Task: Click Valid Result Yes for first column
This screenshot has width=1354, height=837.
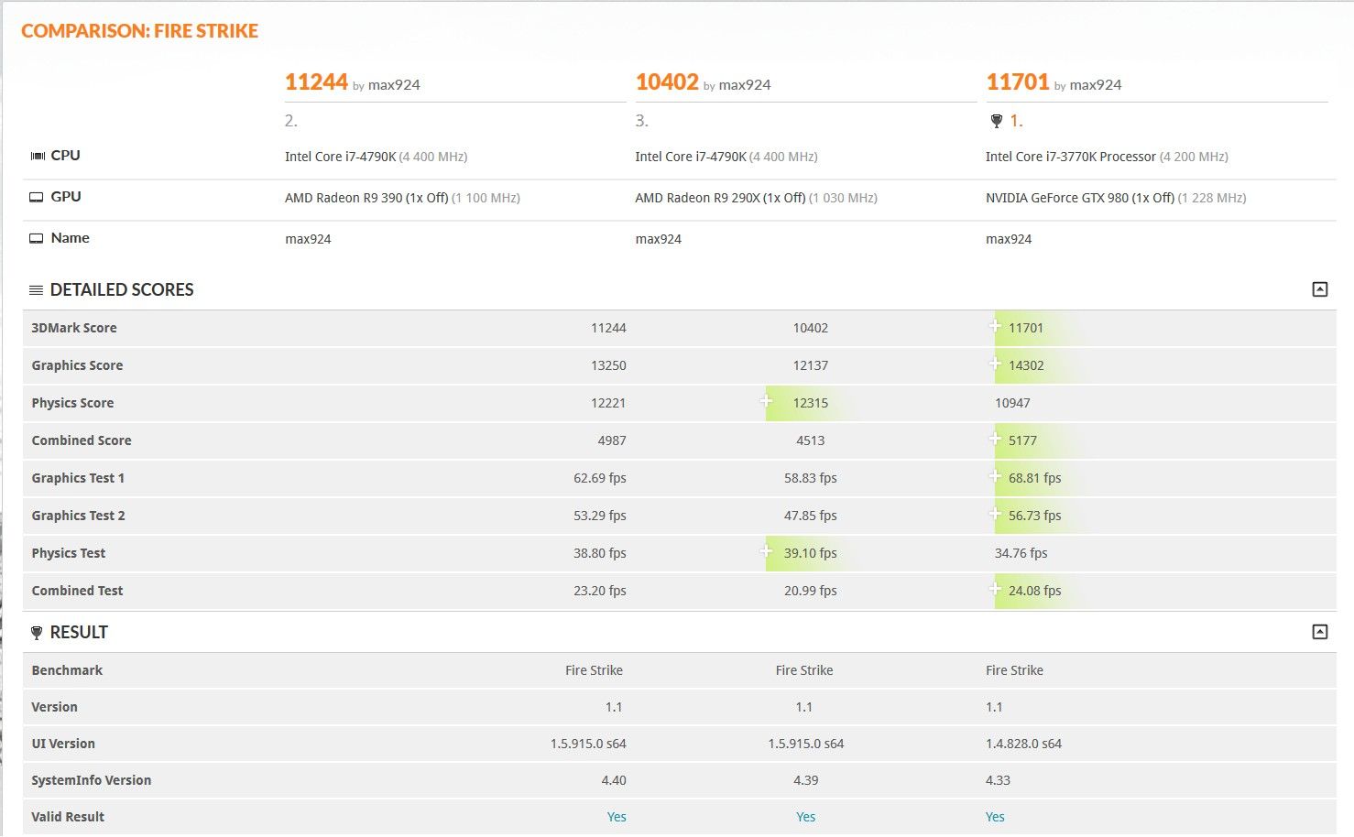Action: click(617, 817)
